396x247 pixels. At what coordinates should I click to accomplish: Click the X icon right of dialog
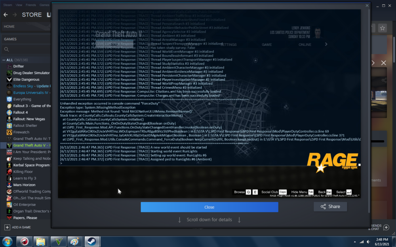click(x=383, y=63)
